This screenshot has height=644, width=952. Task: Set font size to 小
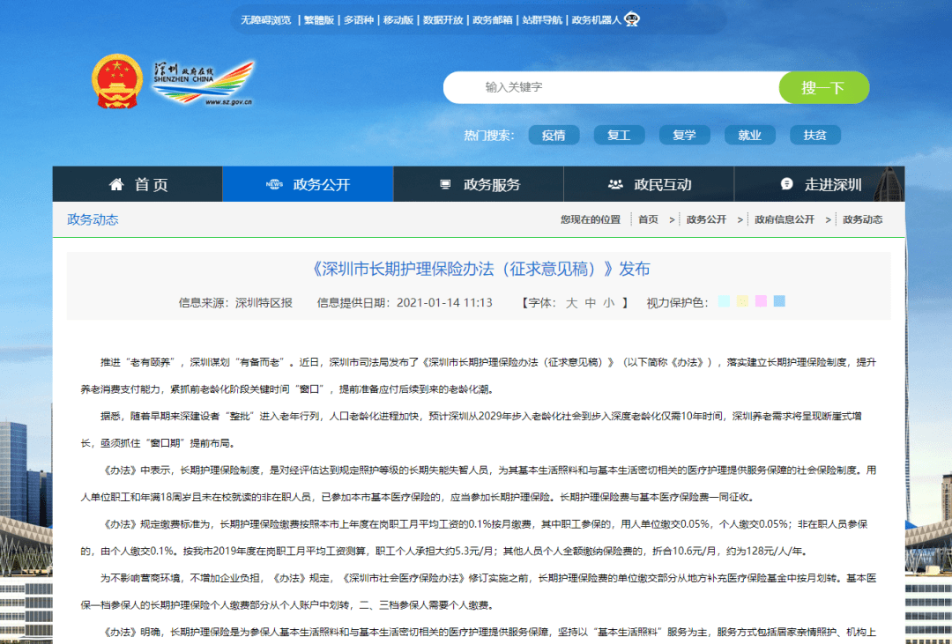tap(609, 302)
